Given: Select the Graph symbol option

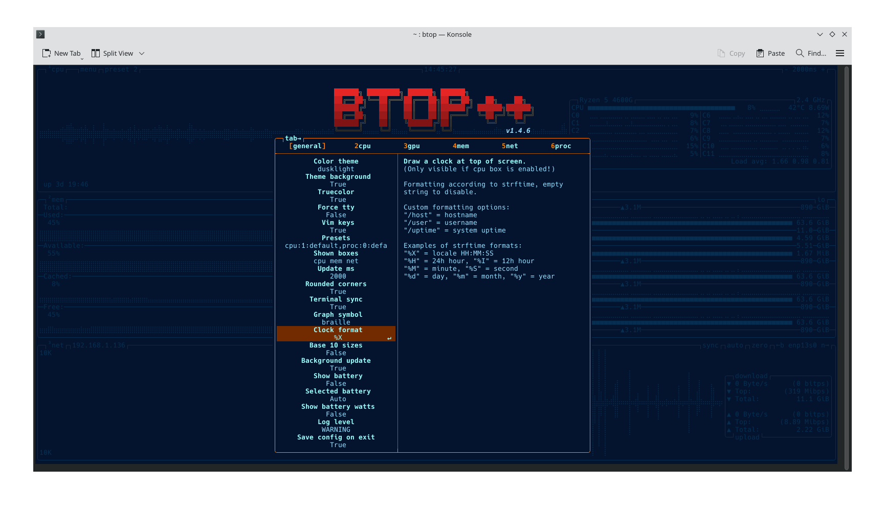Looking at the screenshot, I should (x=338, y=315).
